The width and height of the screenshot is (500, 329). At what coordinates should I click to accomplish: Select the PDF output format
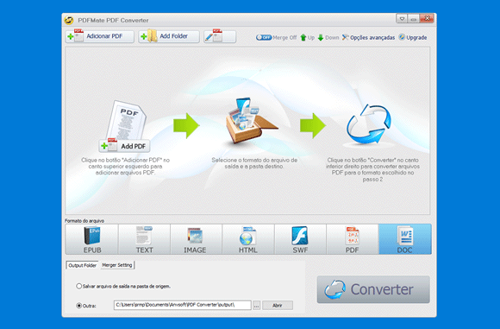tap(353, 239)
